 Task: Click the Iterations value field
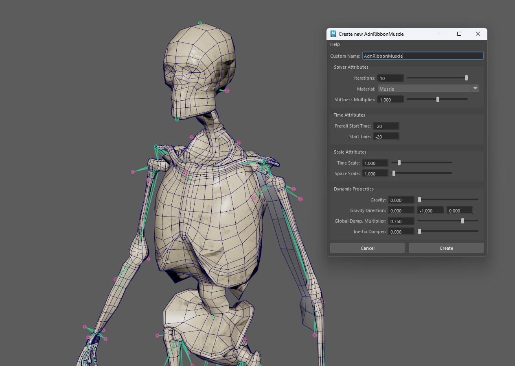tap(390, 78)
